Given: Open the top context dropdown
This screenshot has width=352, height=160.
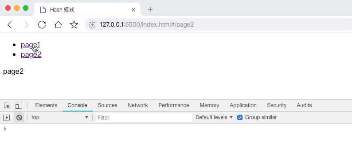Looking at the screenshot, I should tap(60, 117).
